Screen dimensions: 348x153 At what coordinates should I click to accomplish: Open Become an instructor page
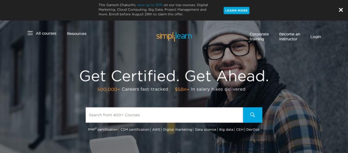point(290,37)
